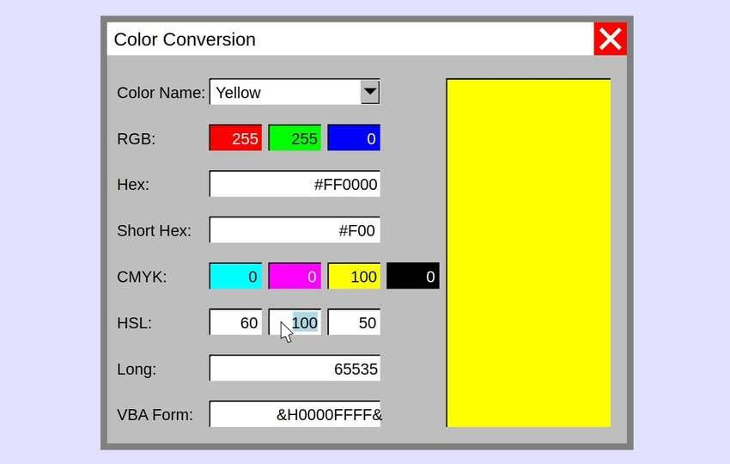Viewport: 730px width, 464px height.
Task: Click the HSL hue field showing 60
Action: coord(235,322)
